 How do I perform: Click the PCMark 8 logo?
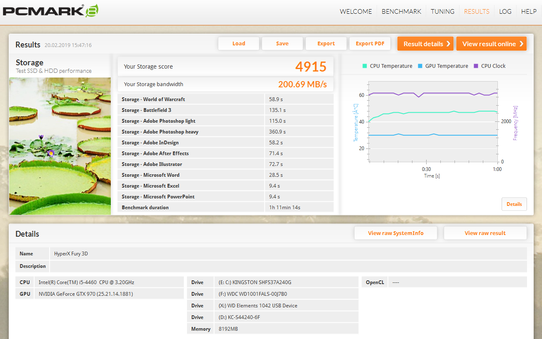[x=50, y=11]
